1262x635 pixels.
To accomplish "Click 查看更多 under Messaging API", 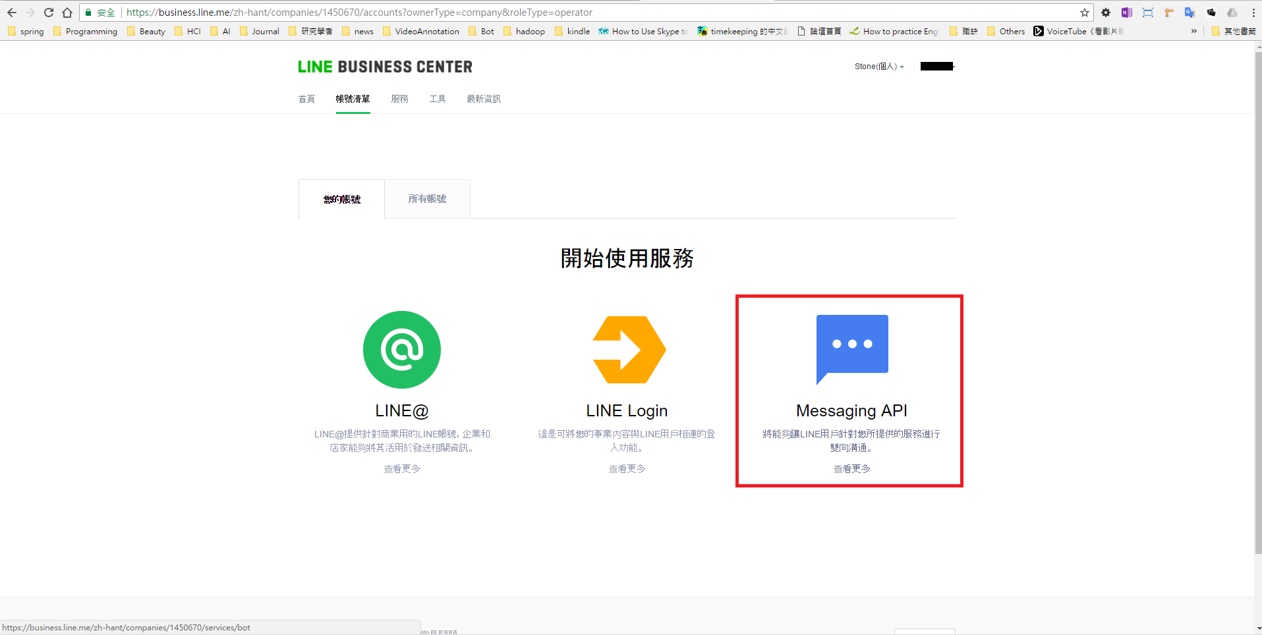I will 852,469.
